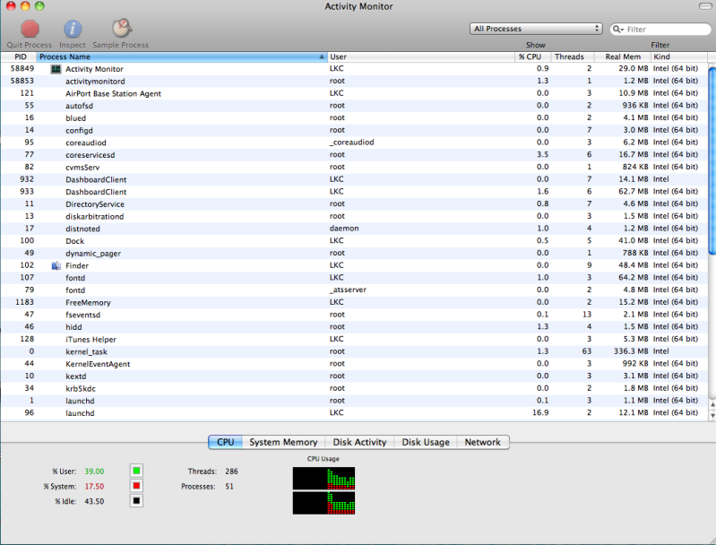716x545 pixels.
Task: Click the 336.3 MB memory value
Action: [631, 351]
